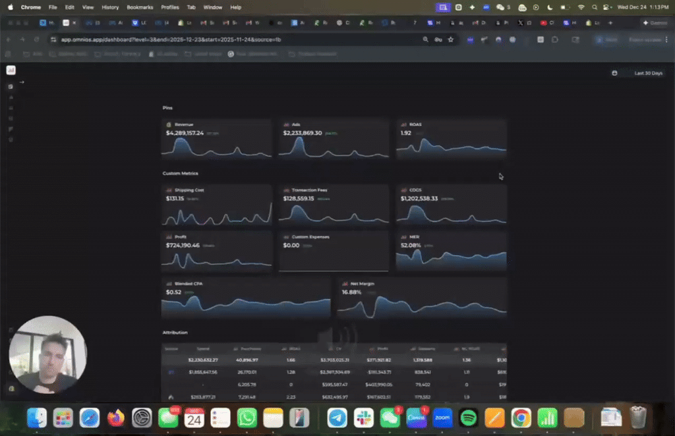Open the Net Margin card
Image resolution: width=675 pixels, height=436 pixels.
(x=422, y=298)
